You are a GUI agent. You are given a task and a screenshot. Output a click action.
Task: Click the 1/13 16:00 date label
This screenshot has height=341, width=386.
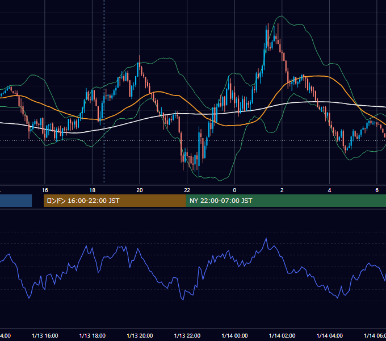45,335
